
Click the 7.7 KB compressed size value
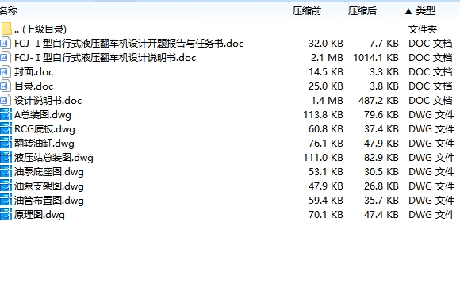coord(384,44)
